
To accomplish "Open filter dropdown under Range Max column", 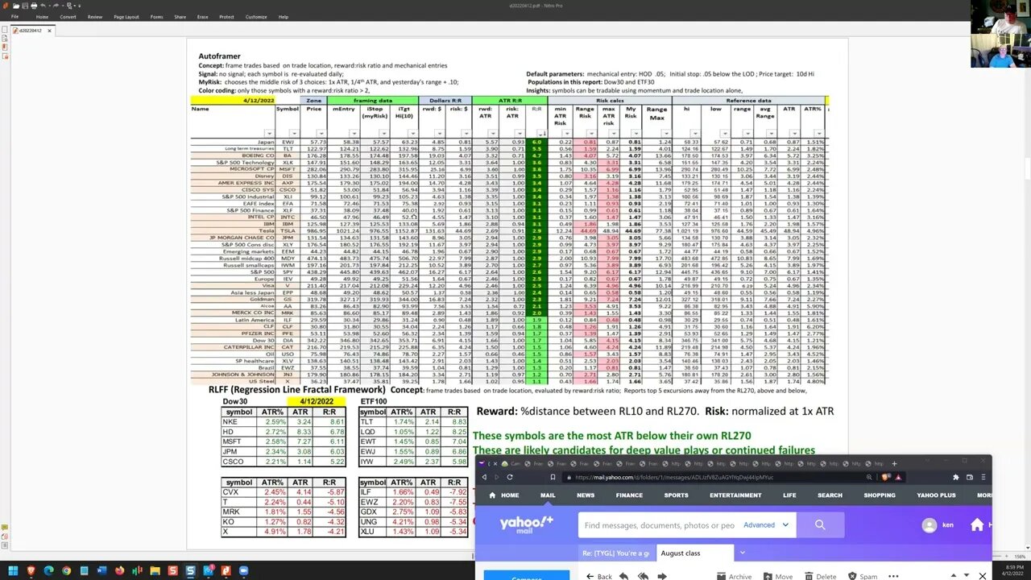I will 666,133.
